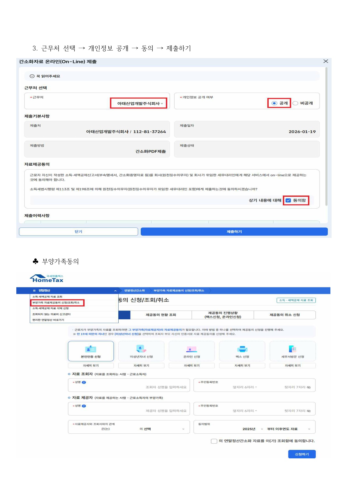This screenshot has width=347, height=491.
Task: Check the 연말정산간소화 자료 조회 동의 checkbox
Action: (x=214, y=441)
